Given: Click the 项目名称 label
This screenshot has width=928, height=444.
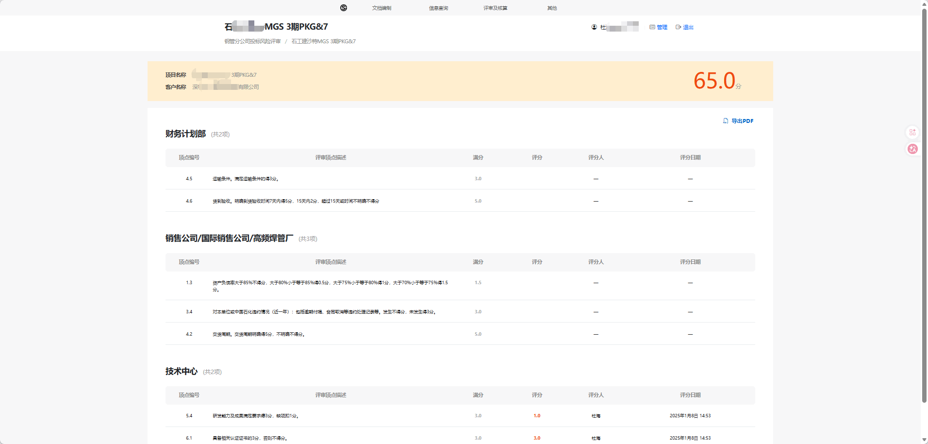Looking at the screenshot, I should [176, 75].
